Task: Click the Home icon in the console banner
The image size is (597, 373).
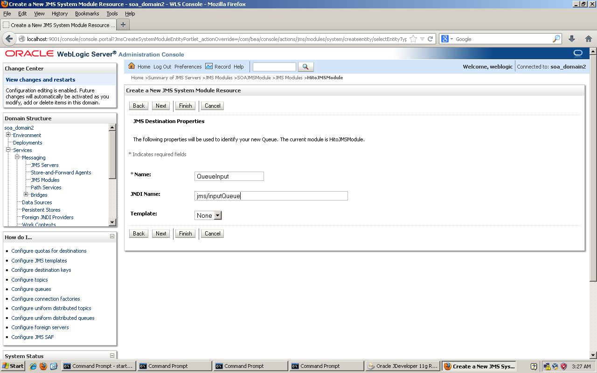Action: click(132, 66)
